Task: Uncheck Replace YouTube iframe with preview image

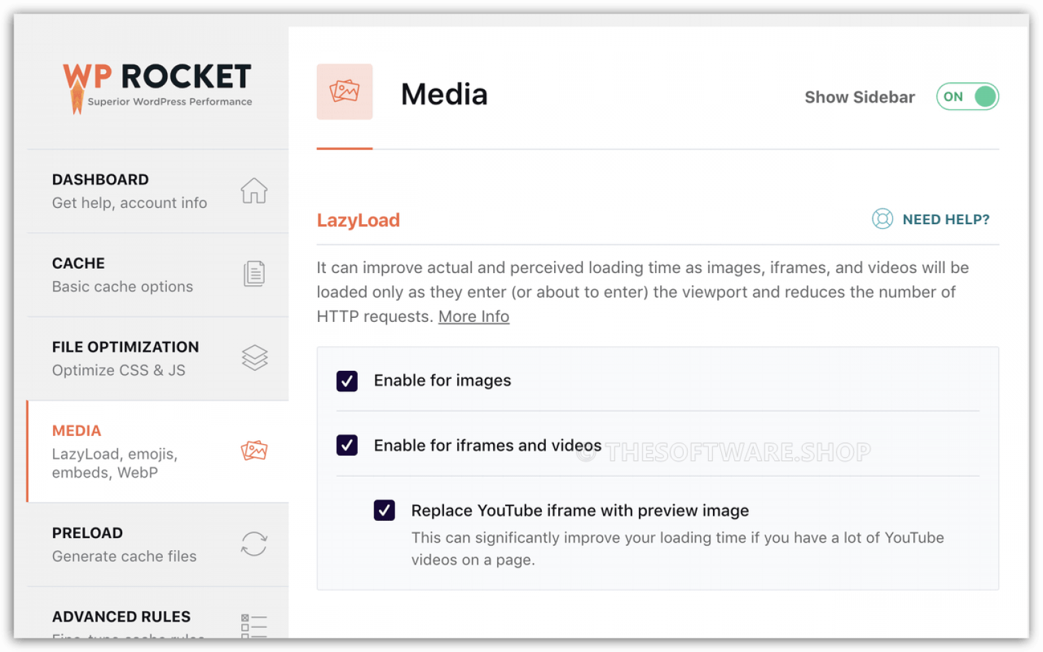Action: tap(384, 510)
